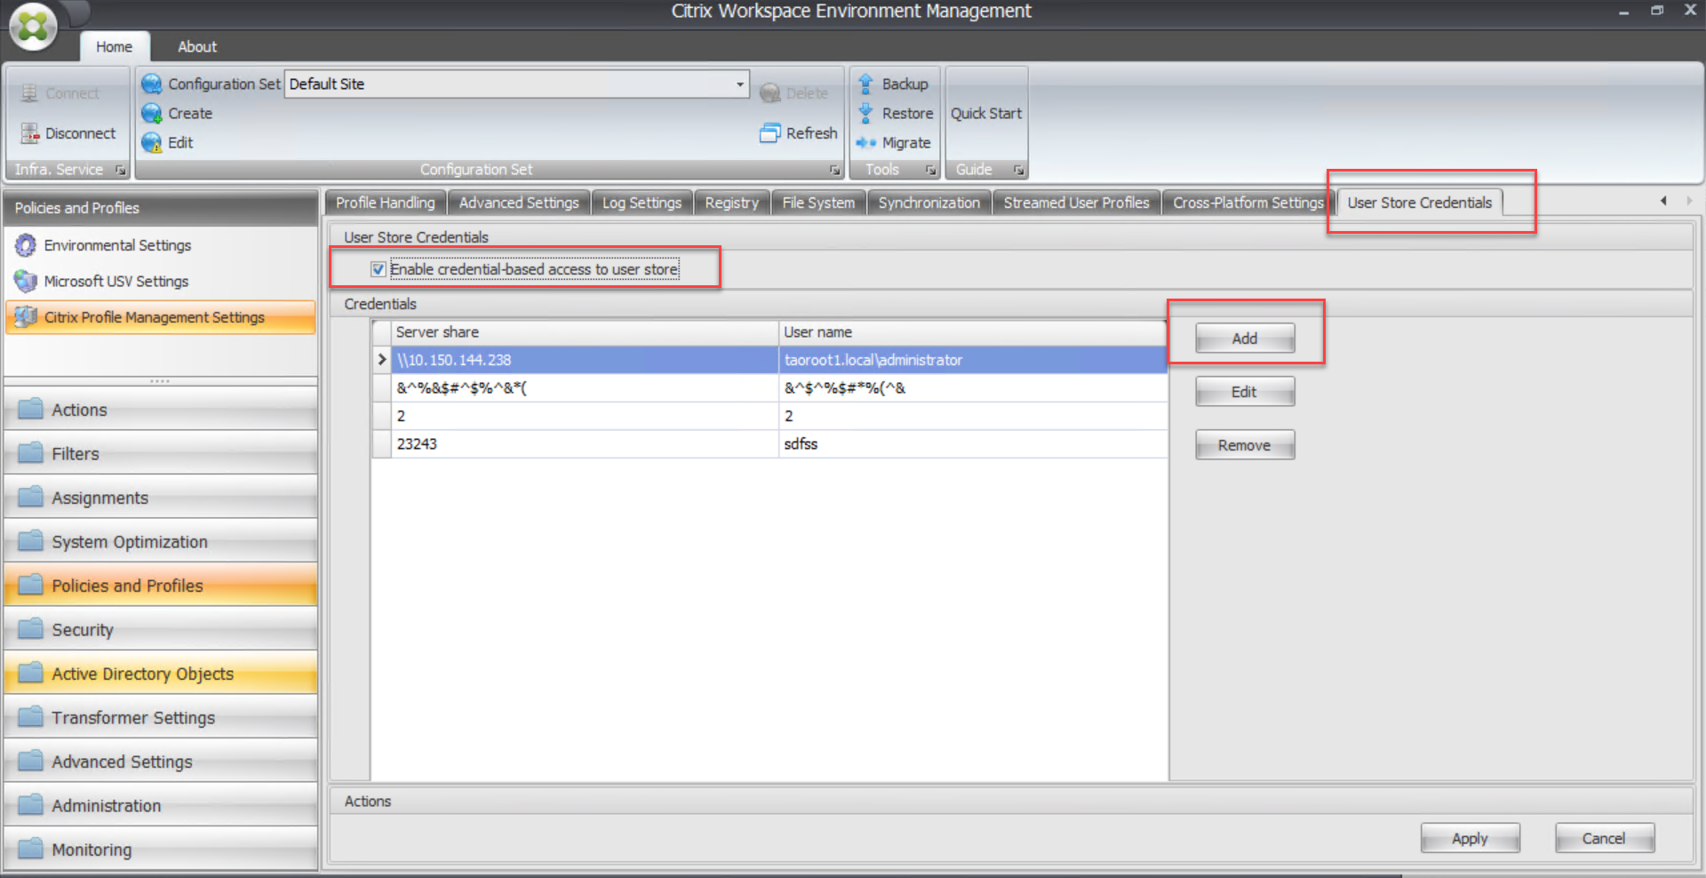Viewport: 1706px width, 878px height.
Task: Open the About ribbon tab
Action: pos(195,46)
